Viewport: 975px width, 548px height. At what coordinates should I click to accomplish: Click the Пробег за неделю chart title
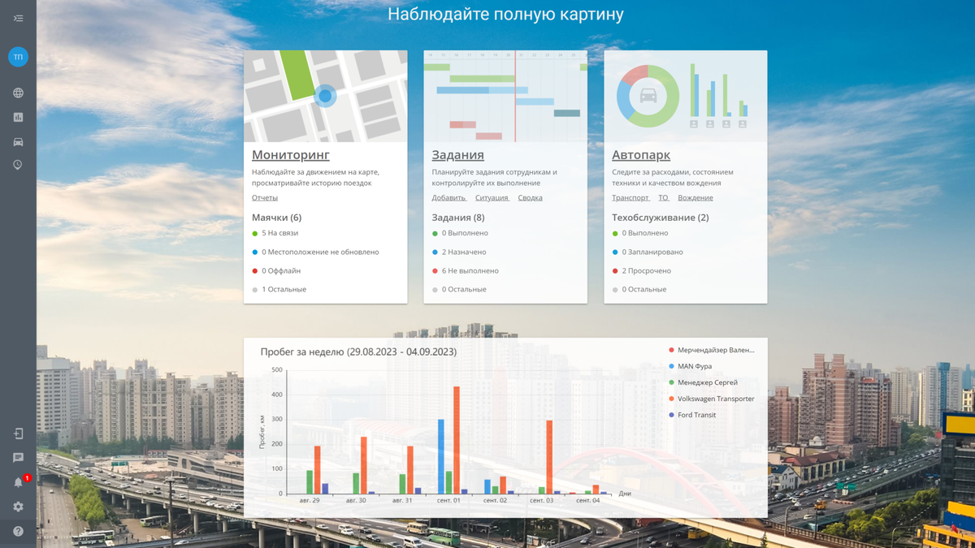coord(358,352)
